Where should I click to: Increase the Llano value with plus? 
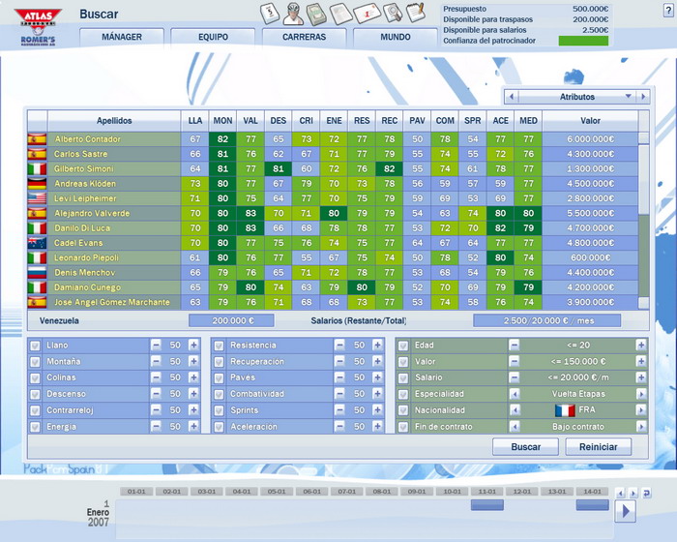[193, 346]
